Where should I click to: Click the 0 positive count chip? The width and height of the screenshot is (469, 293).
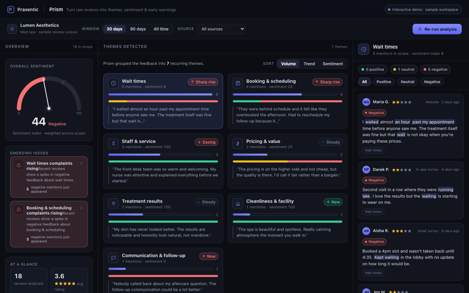(x=373, y=69)
